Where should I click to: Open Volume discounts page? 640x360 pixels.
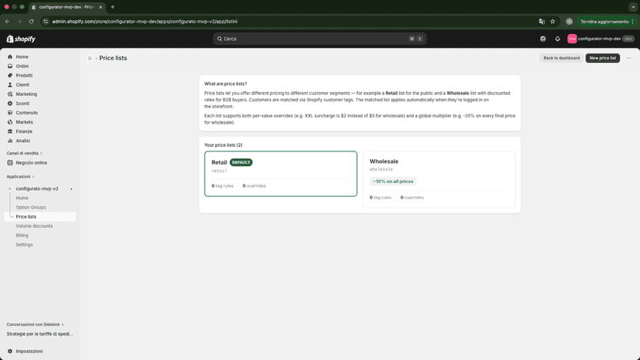click(x=34, y=226)
